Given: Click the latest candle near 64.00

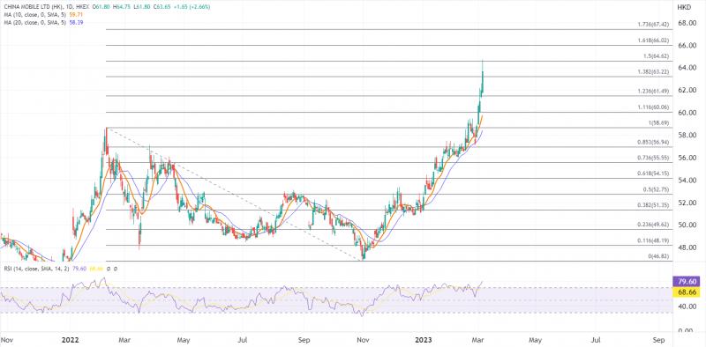Looking at the screenshot, I should 482,78.
